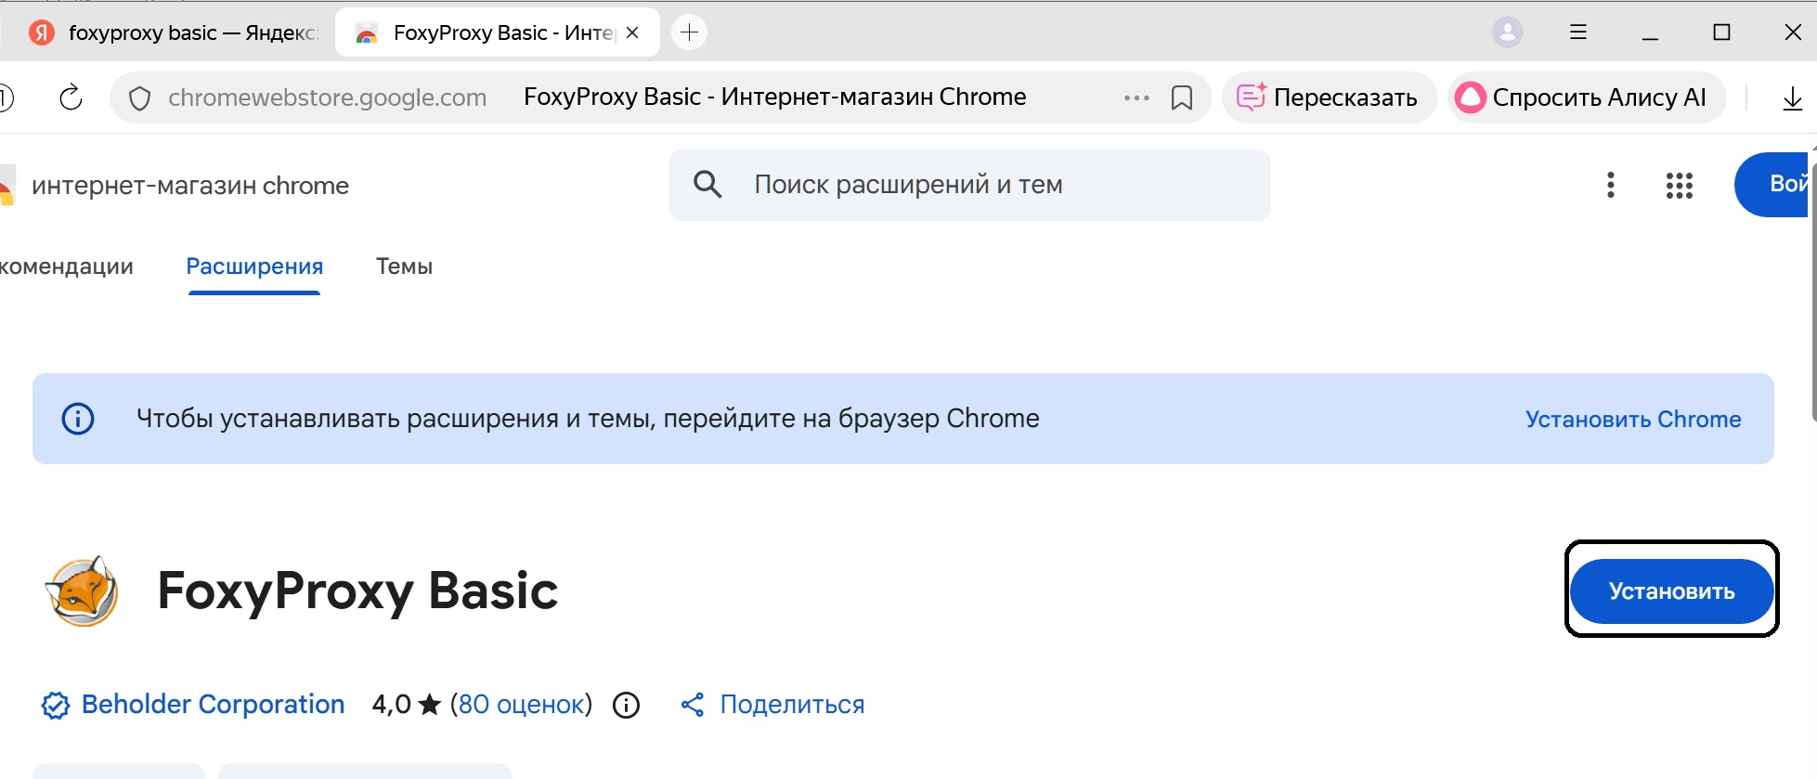Reload the page with the refresh icon
This screenshot has width=1817, height=779.
click(x=71, y=97)
